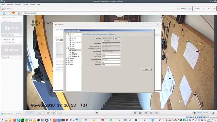This screenshot has height=122, width=217.
Task: Select Time in the configuration tree
Action: (73, 40)
